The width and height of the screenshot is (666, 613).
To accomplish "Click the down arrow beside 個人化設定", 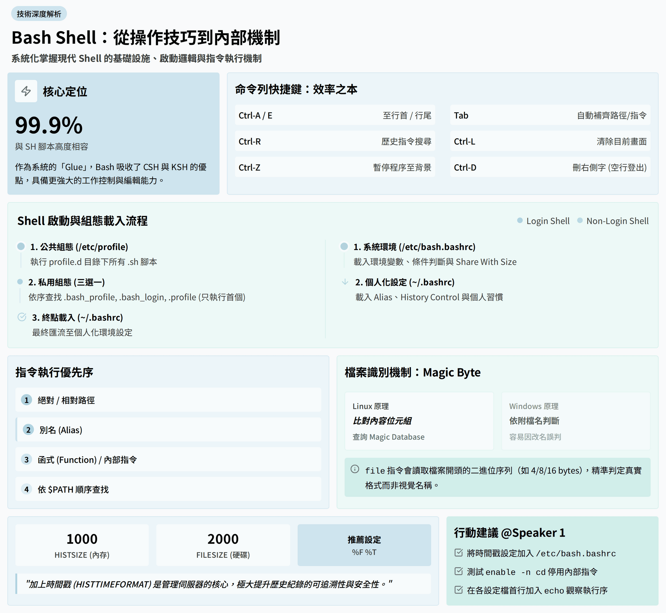I will tap(345, 282).
